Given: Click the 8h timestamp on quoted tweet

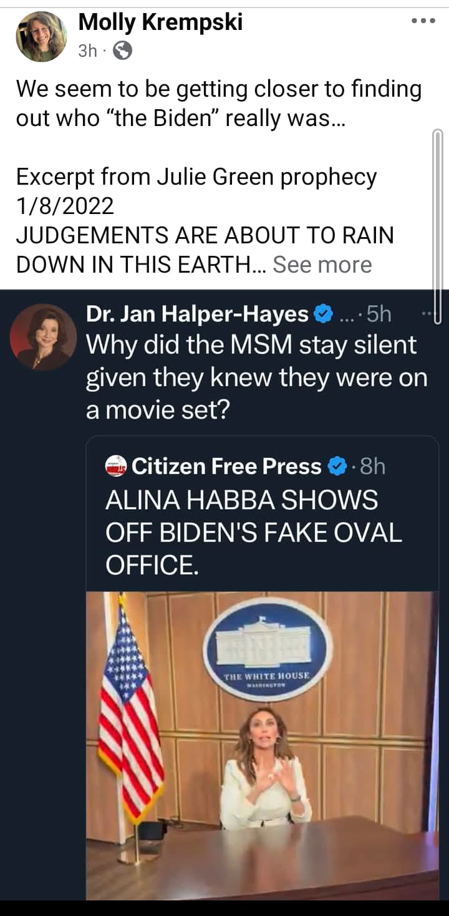Looking at the screenshot, I should [x=372, y=466].
